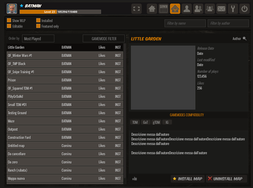Click the Likes value 256
253x188 pixels.
click(x=200, y=88)
